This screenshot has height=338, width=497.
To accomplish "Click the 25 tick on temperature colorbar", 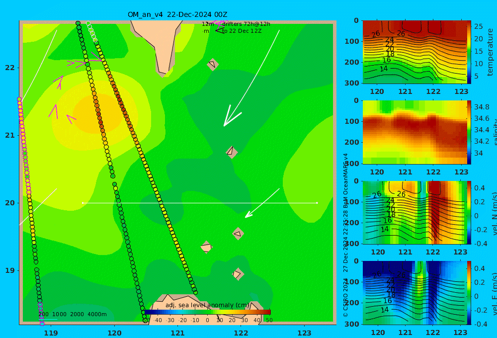I will click(x=479, y=26).
